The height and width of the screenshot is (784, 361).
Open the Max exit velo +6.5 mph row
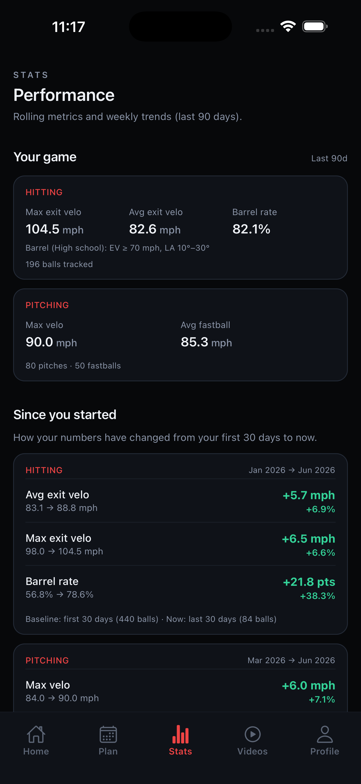[x=180, y=544]
